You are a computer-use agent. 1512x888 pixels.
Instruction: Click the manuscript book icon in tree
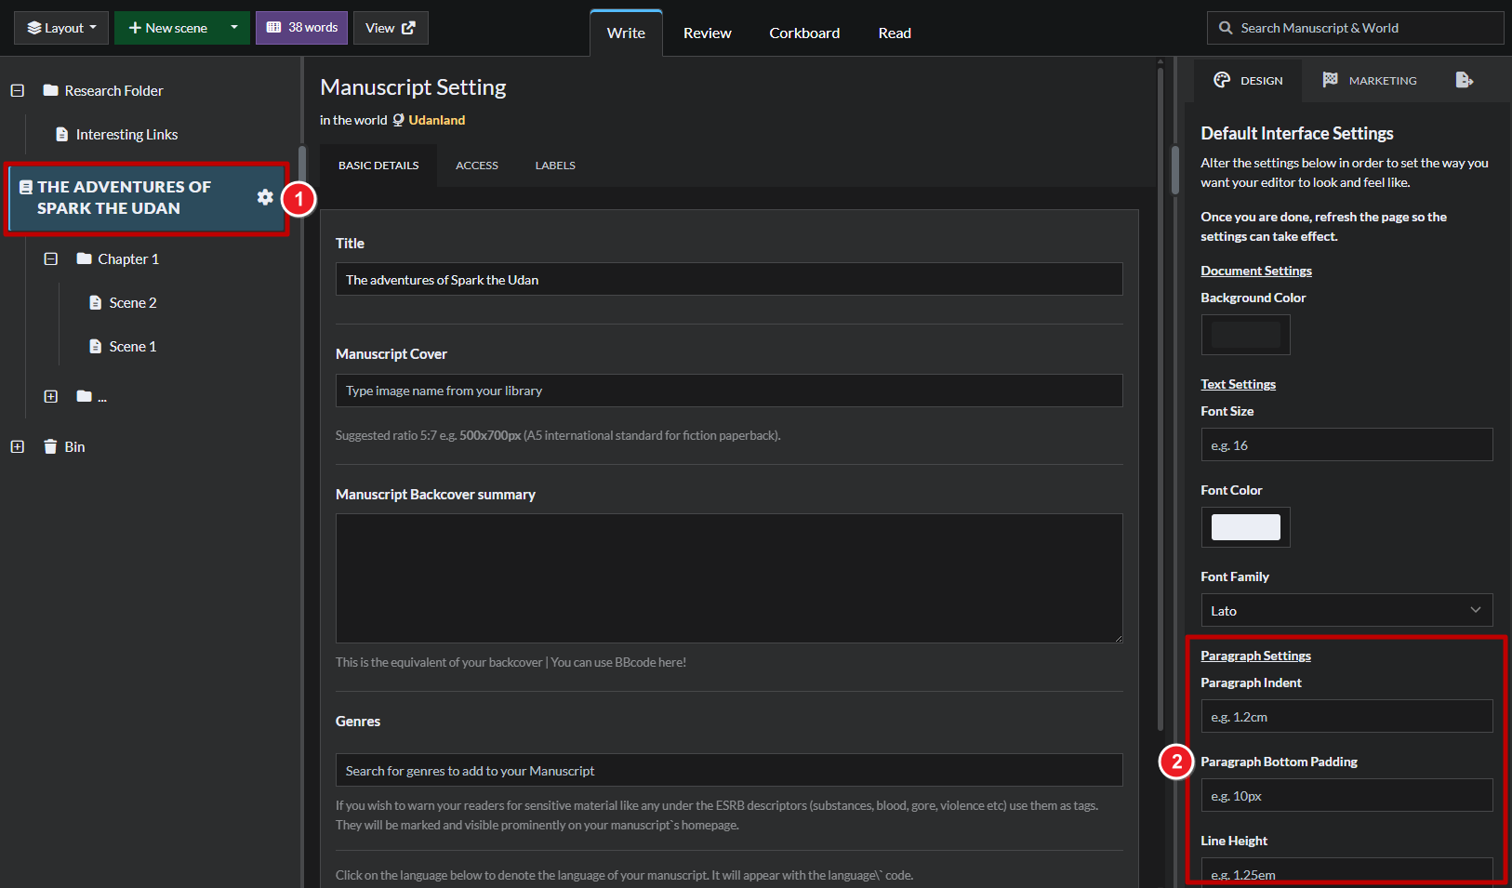click(26, 187)
